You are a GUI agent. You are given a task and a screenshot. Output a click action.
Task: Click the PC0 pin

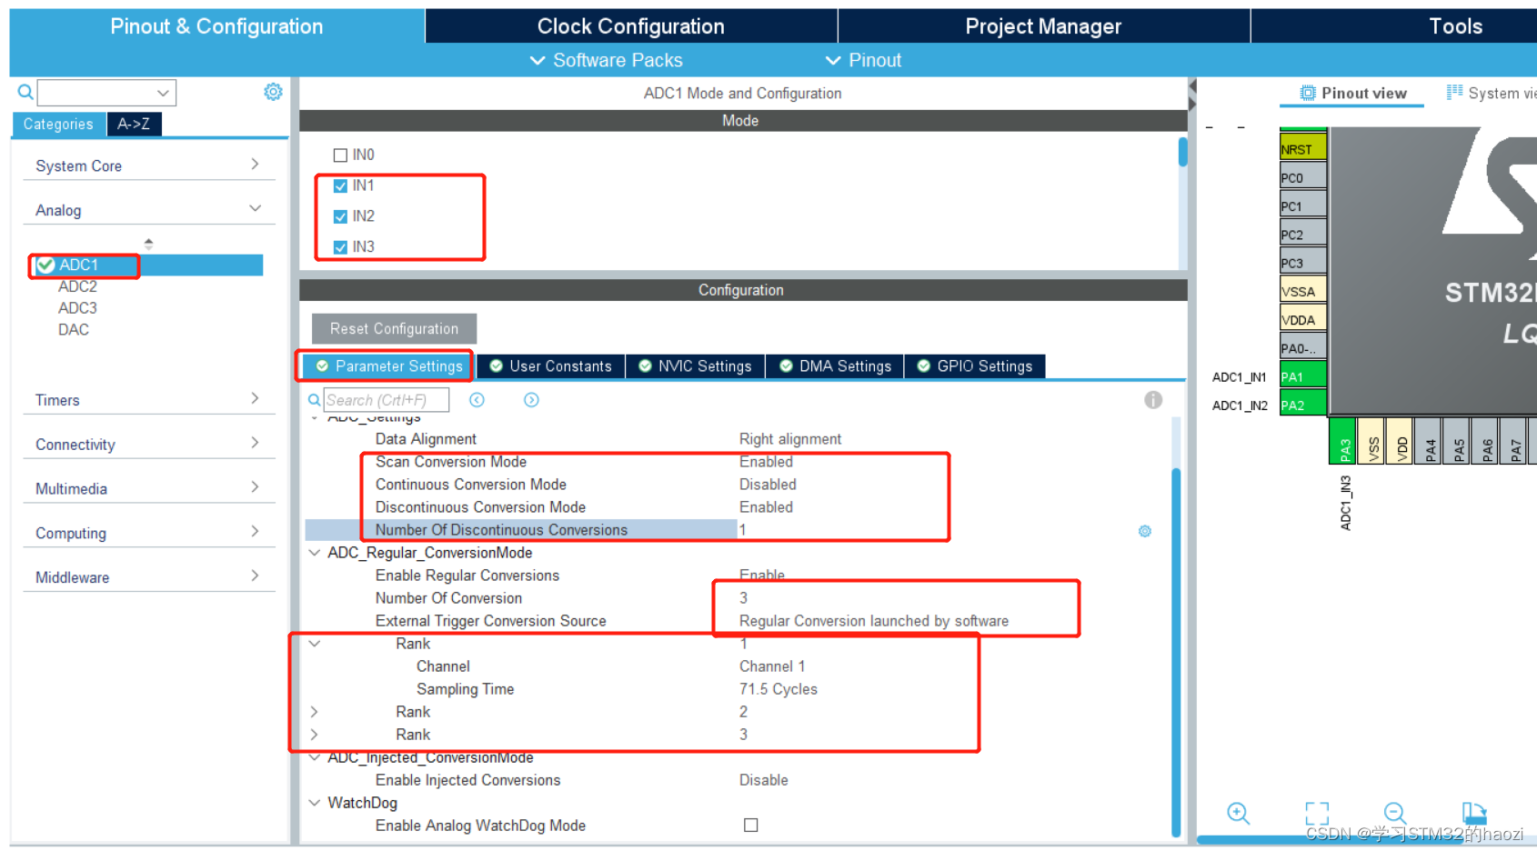click(1302, 177)
